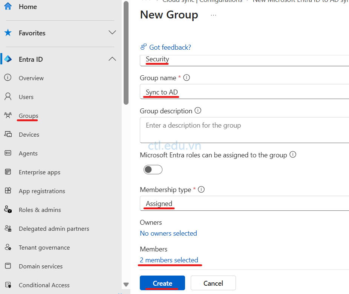Click the Home house icon

coord(8,6)
